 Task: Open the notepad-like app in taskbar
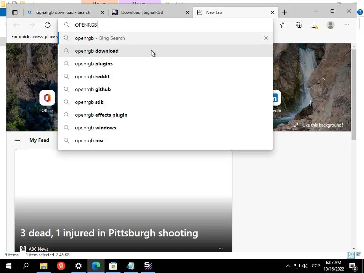130,266
